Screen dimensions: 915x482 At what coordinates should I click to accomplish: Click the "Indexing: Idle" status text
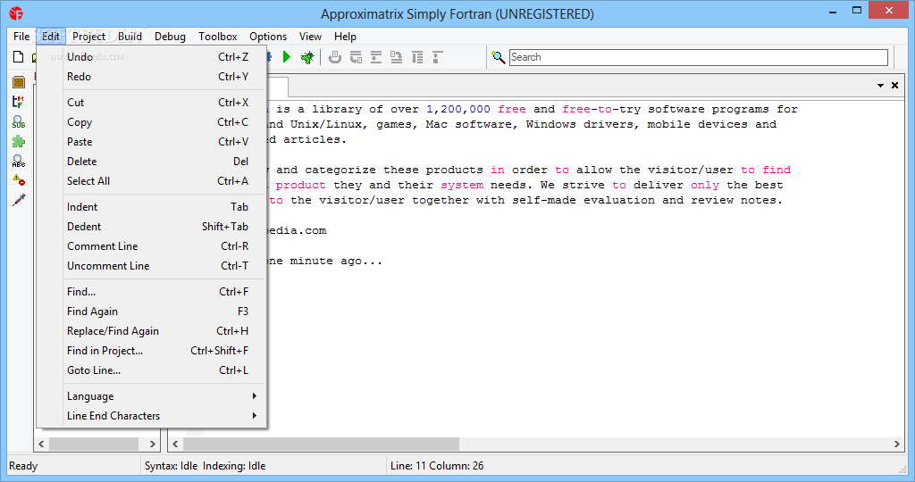[234, 466]
